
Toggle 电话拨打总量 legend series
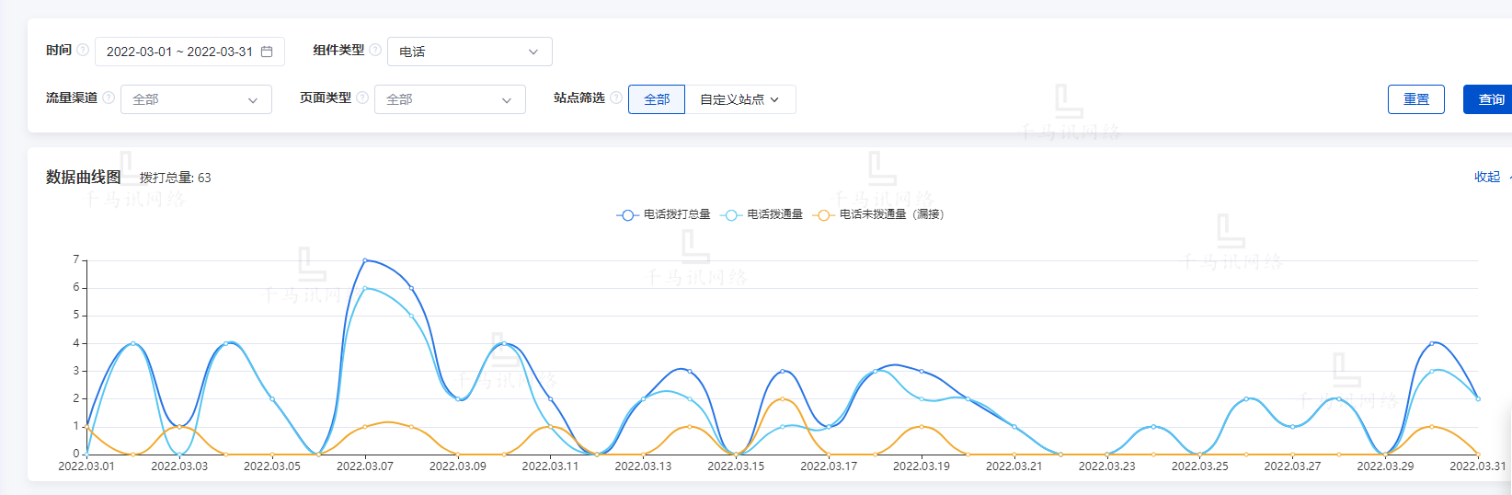(664, 214)
